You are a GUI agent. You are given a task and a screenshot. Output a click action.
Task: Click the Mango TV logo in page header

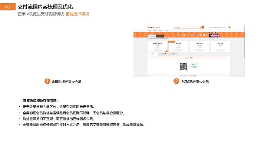pyautogui.click(x=151, y=27)
